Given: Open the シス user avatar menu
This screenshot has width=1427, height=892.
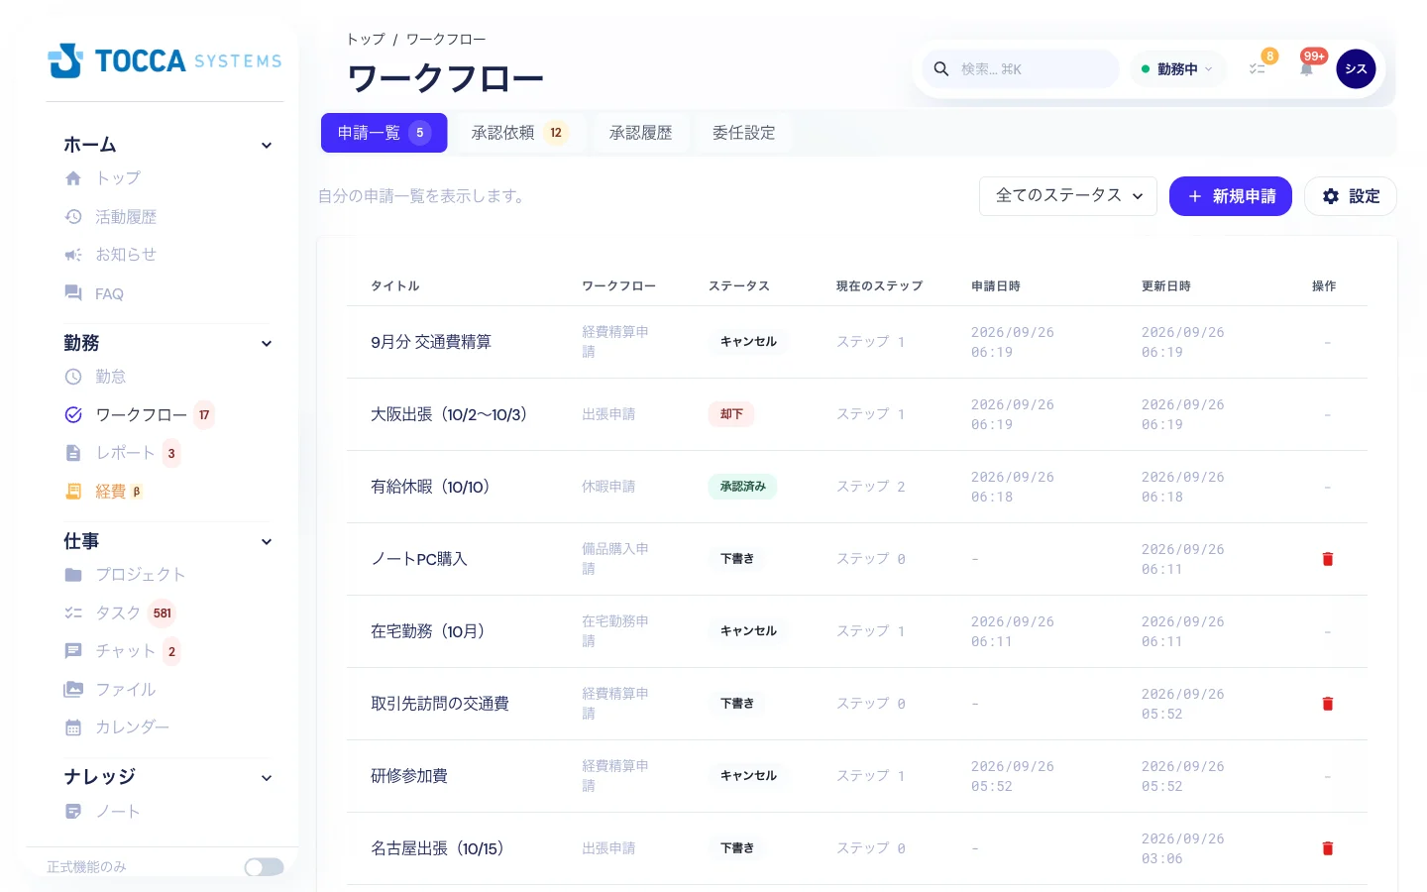Looking at the screenshot, I should click(1356, 69).
